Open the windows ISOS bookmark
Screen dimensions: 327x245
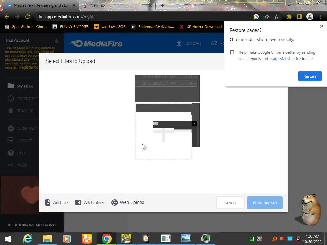point(110,27)
